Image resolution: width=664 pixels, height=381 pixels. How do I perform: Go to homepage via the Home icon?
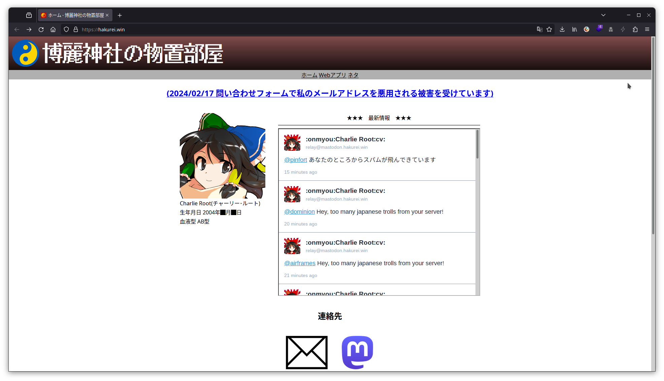pos(53,29)
